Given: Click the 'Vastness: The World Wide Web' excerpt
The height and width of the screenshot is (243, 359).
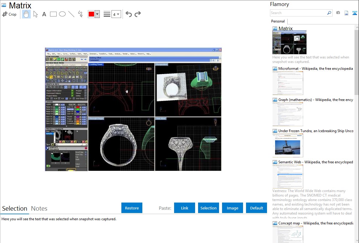Looking at the screenshot, I should (x=312, y=204).
